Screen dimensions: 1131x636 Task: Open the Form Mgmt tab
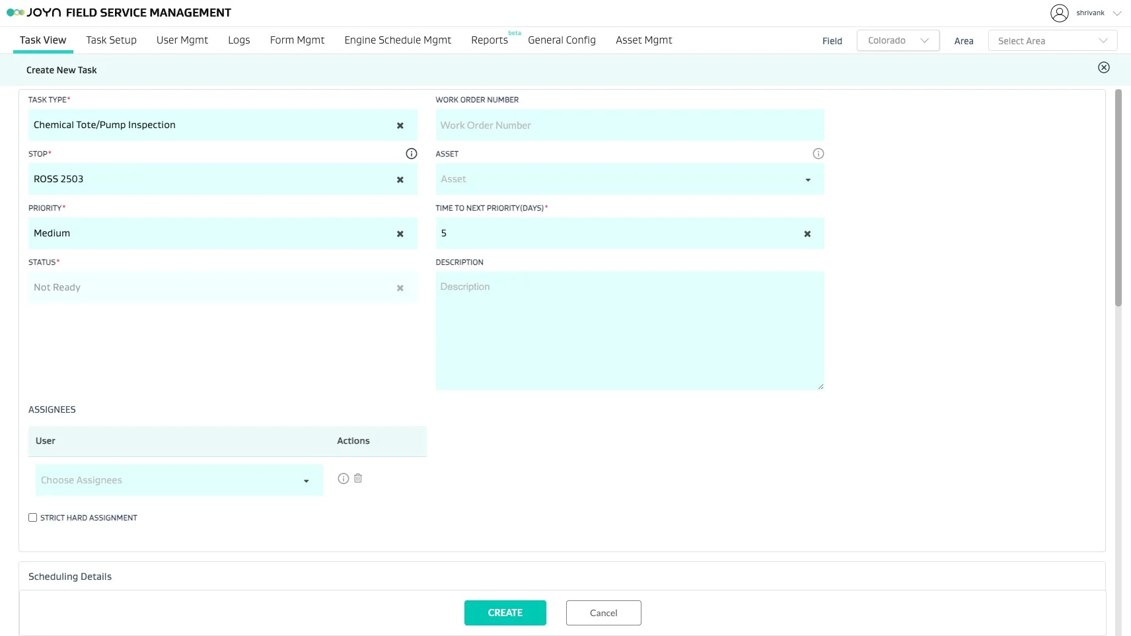(x=297, y=40)
